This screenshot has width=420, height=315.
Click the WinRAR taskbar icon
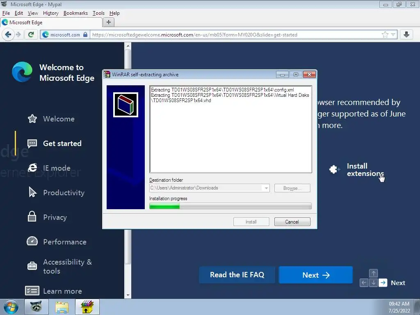click(87, 307)
